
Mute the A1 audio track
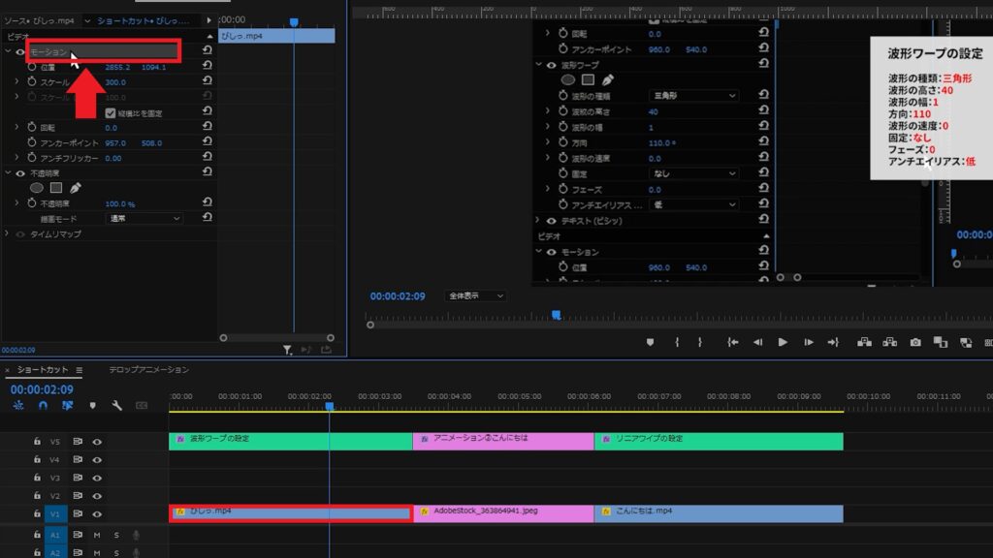tap(97, 535)
